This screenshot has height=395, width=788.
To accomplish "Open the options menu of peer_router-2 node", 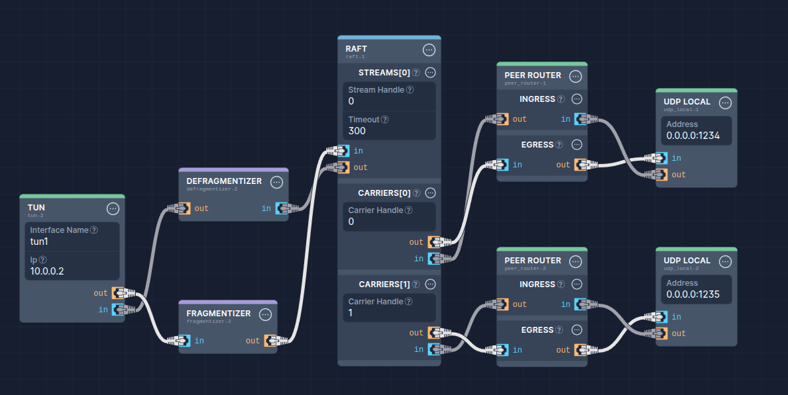I will [576, 261].
